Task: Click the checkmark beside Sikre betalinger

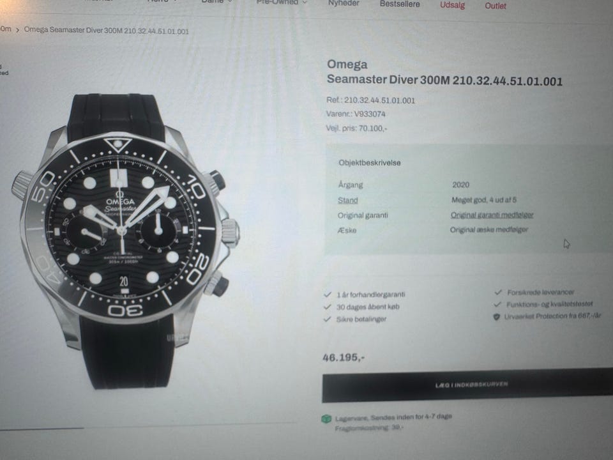Action: point(327,319)
